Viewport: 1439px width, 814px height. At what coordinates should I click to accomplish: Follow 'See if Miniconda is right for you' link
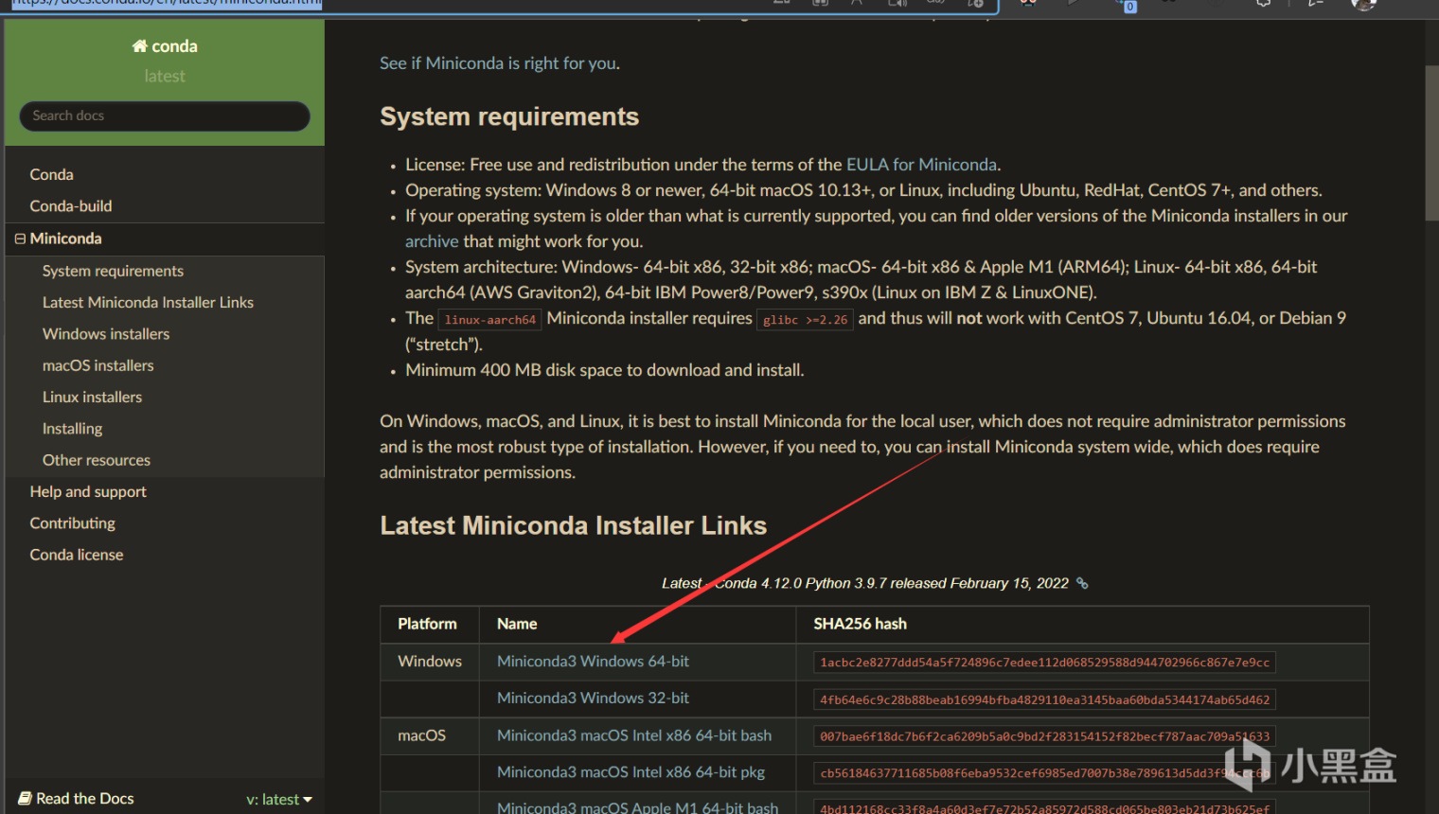click(500, 63)
